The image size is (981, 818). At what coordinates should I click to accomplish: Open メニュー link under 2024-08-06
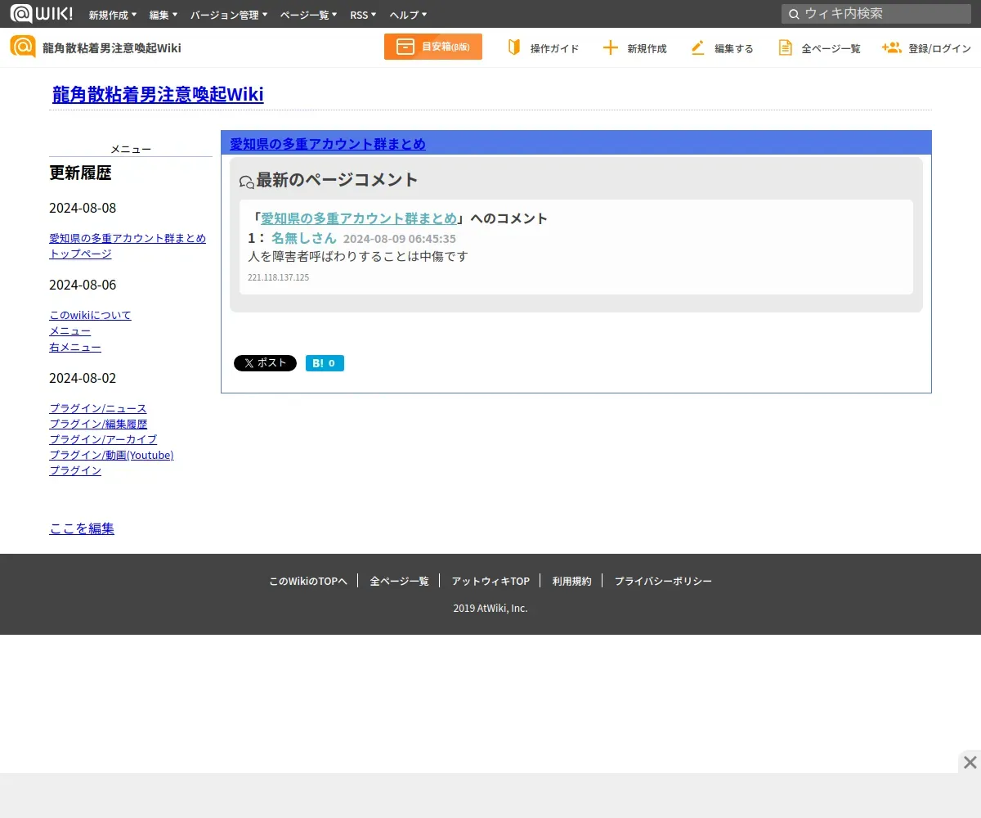(69, 330)
